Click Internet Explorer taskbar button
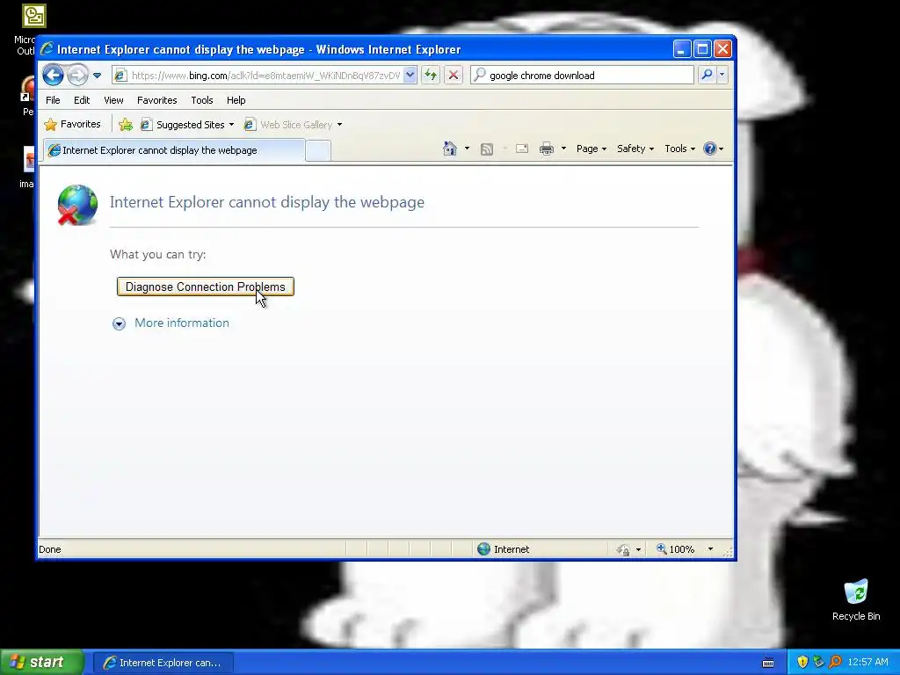900x675 pixels. point(163,663)
